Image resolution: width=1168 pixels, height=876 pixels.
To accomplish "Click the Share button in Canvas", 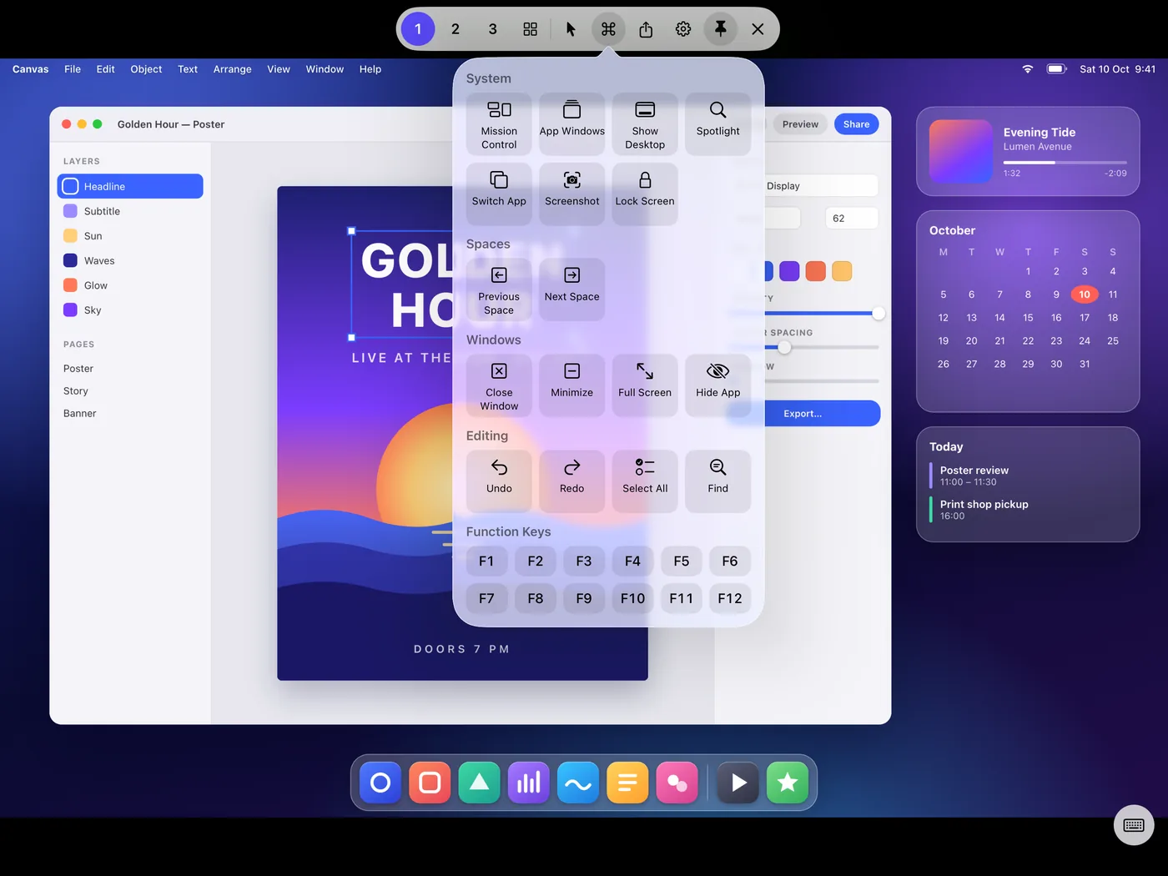I will 856,124.
